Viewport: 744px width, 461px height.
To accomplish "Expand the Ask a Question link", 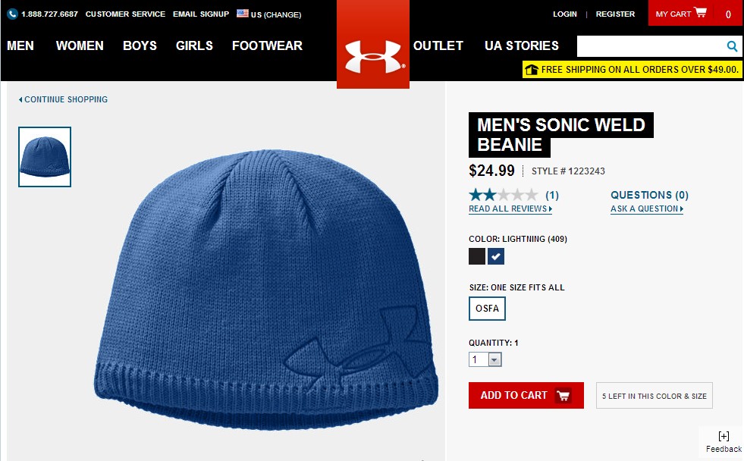I will click(x=646, y=209).
